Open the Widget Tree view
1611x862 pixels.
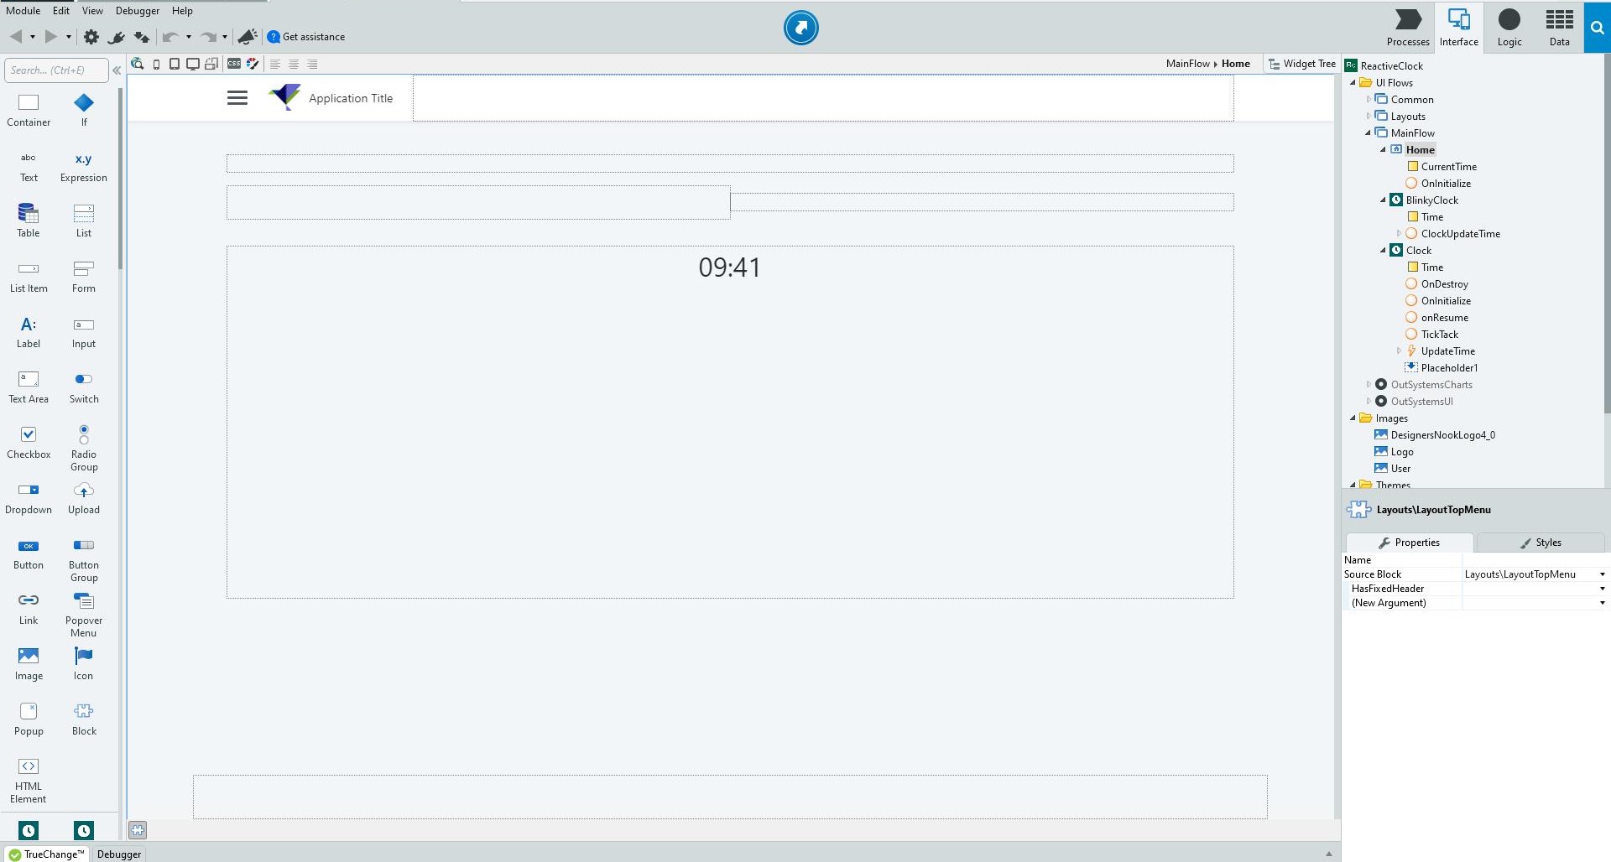1301,64
